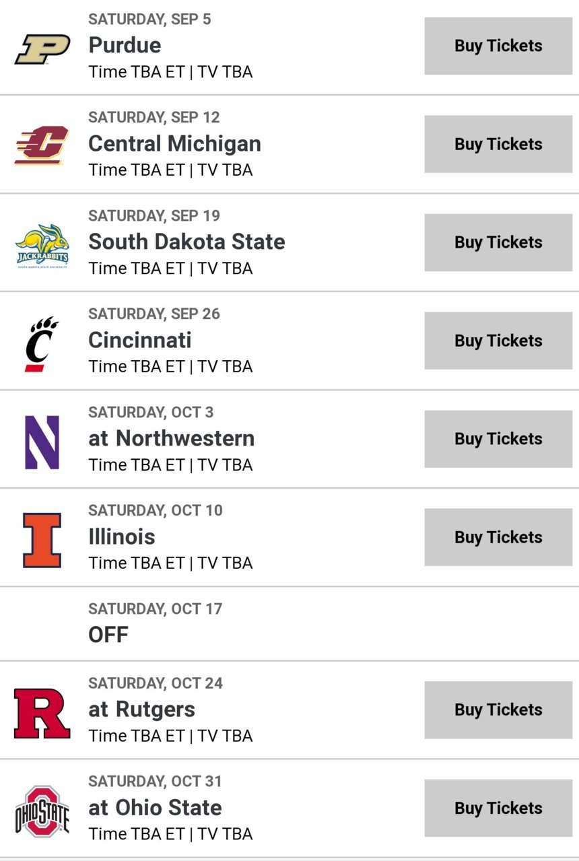The image size is (579, 861).
Task: Buy tickets for the Illinois game
Action: click(498, 537)
